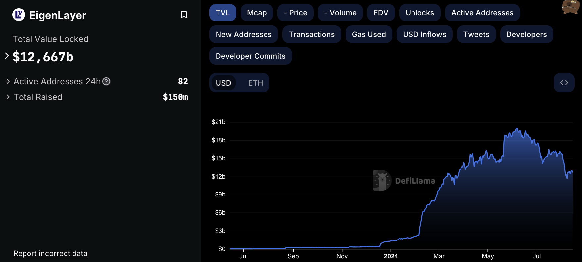Bookmark EigenLayer protocol
The image size is (582, 262).
(184, 15)
